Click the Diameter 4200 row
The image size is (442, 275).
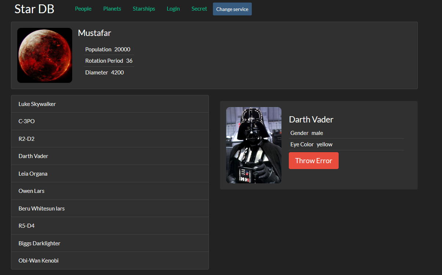109,73
